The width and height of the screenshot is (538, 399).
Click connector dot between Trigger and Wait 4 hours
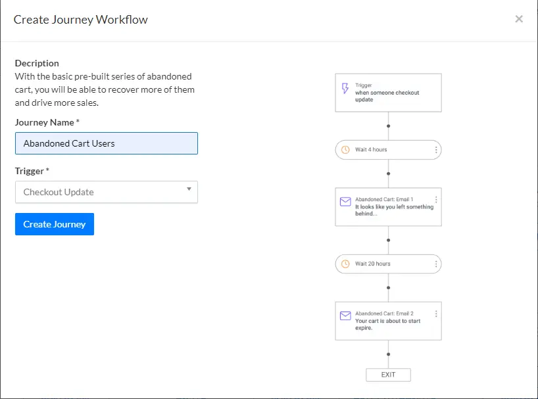tap(388, 125)
